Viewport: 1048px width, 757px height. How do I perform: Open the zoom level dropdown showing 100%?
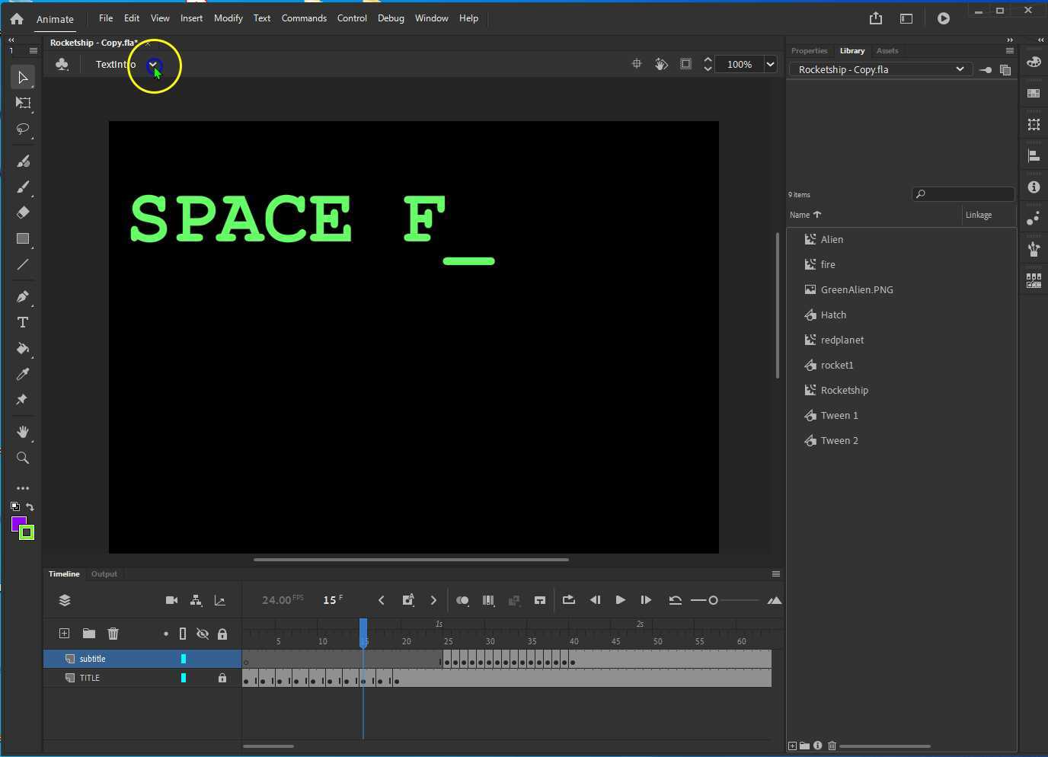pos(770,64)
